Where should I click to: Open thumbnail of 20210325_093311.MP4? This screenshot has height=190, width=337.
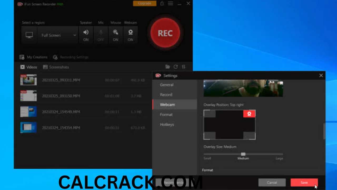point(28,80)
